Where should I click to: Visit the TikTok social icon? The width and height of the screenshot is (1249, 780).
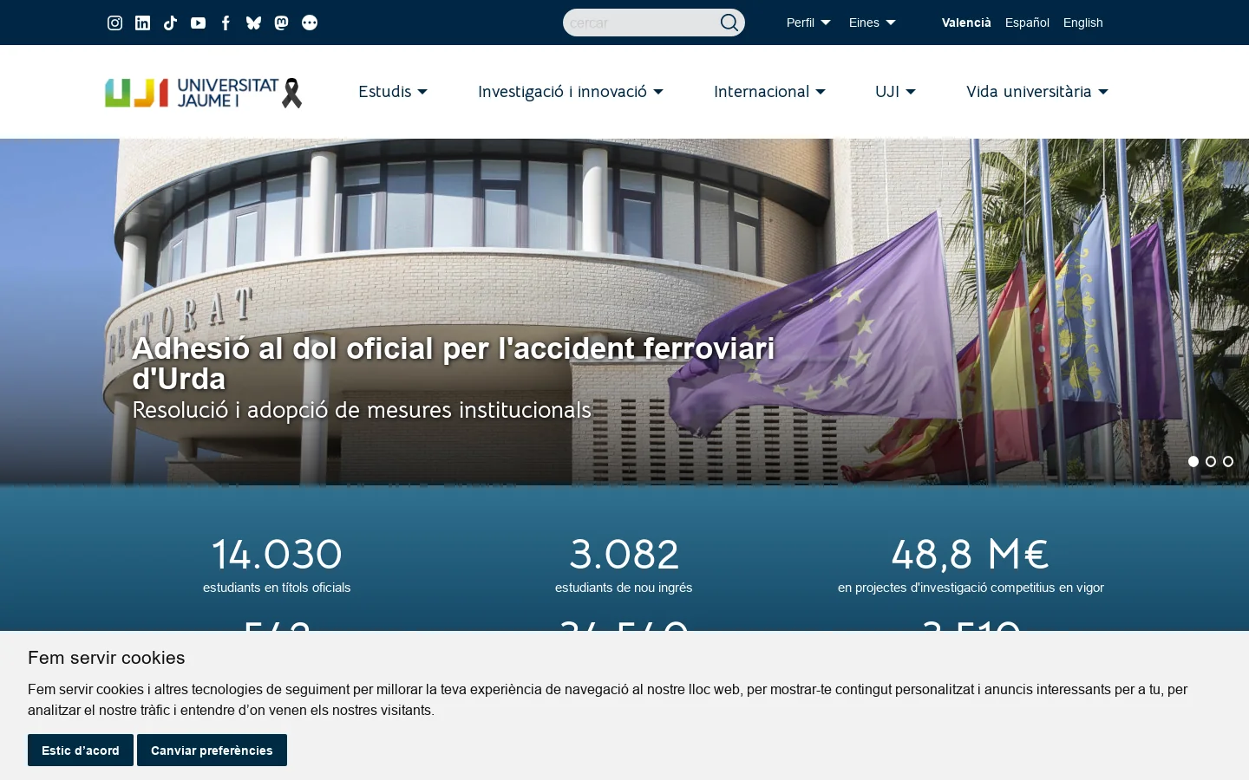point(170,23)
